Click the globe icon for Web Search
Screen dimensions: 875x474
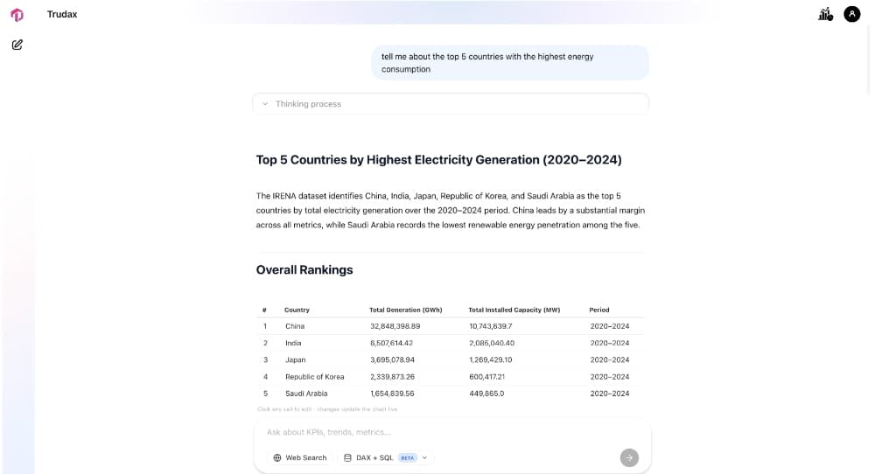pos(276,458)
